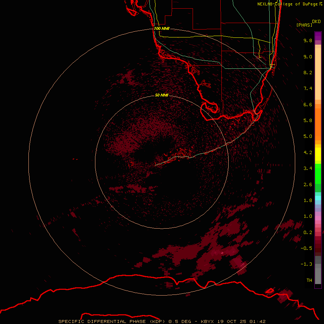
Task: Click the DKD unit label
Action: coord(316,22)
